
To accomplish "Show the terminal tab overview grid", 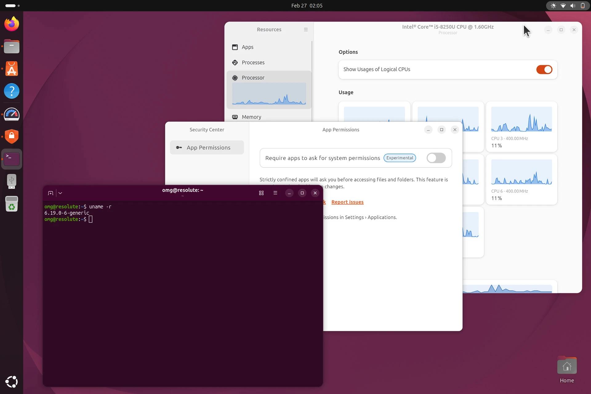I will (x=261, y=193).
